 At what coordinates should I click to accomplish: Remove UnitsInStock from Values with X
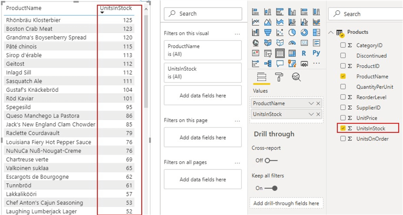click(x=318, y=115)
